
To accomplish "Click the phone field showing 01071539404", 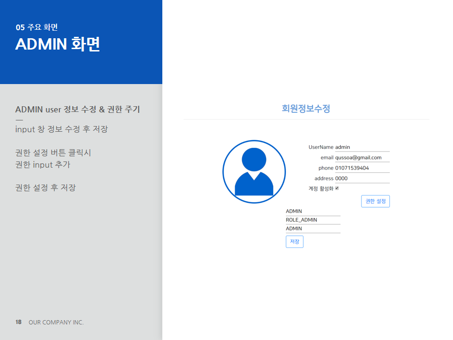I will (x=362, y=168).
